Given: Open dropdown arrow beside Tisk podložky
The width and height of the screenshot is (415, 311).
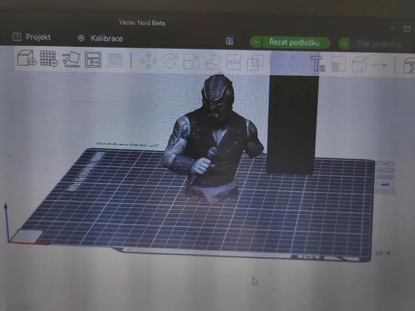Looking at the screenshot, I should tap(344, 44).
